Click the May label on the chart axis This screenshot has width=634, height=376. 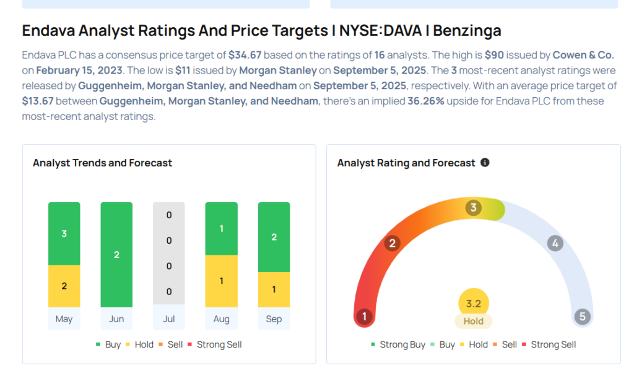point(64,319)
